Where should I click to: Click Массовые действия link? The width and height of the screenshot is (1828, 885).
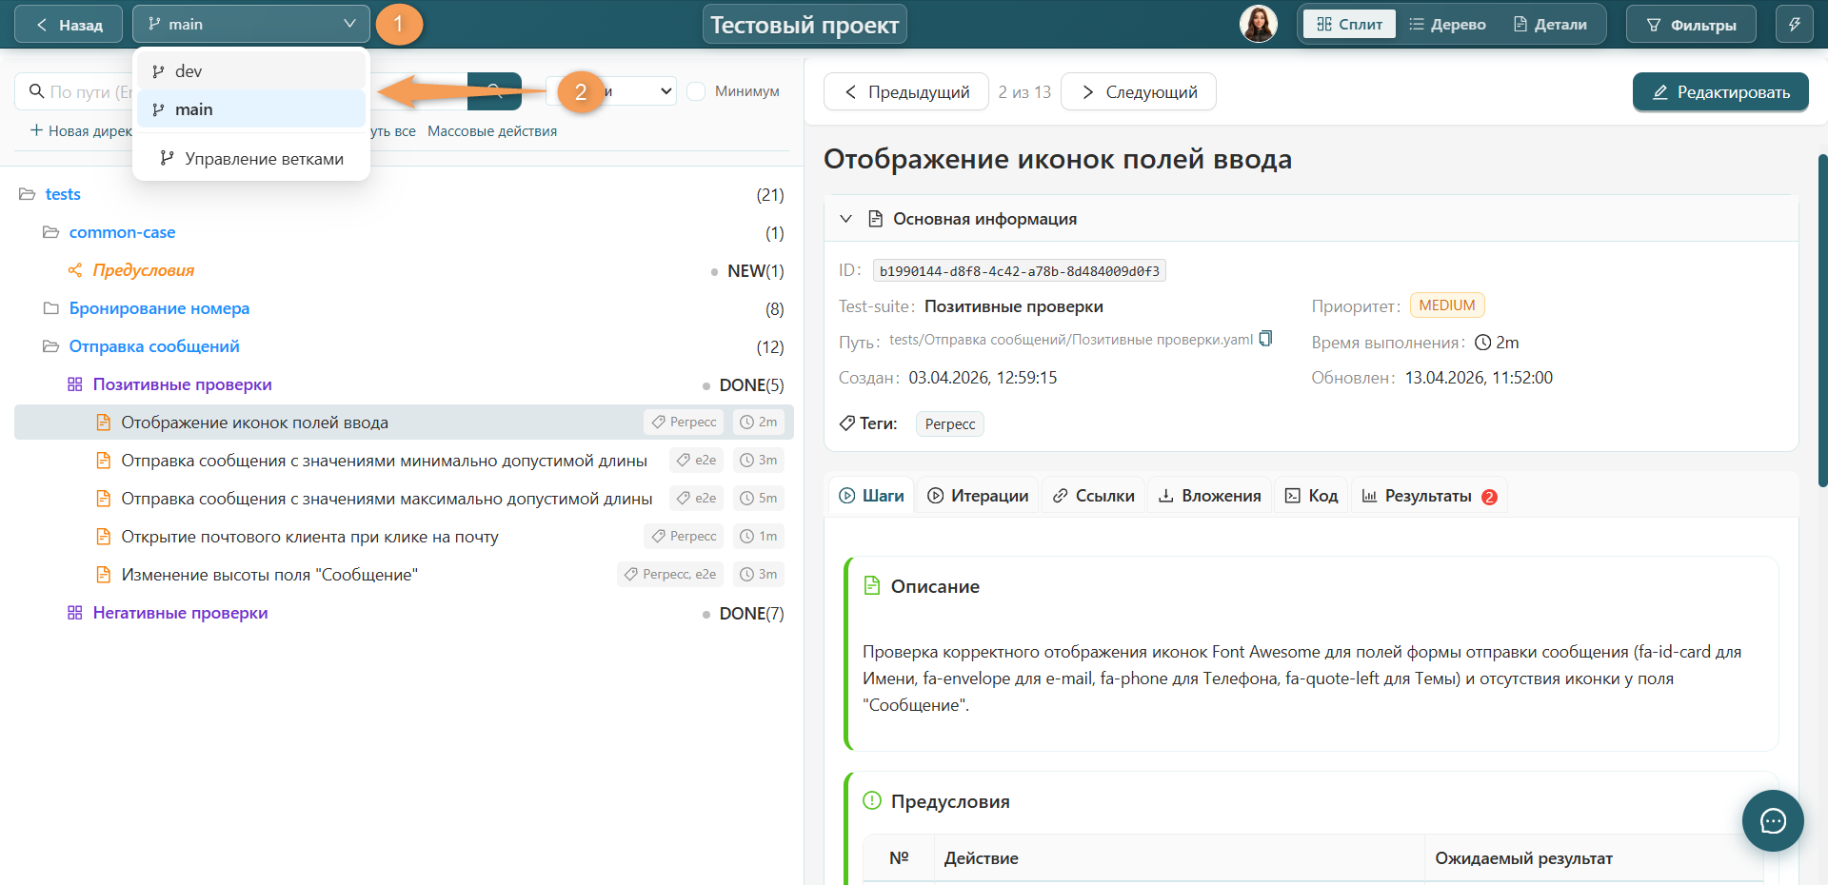[492, 131]
